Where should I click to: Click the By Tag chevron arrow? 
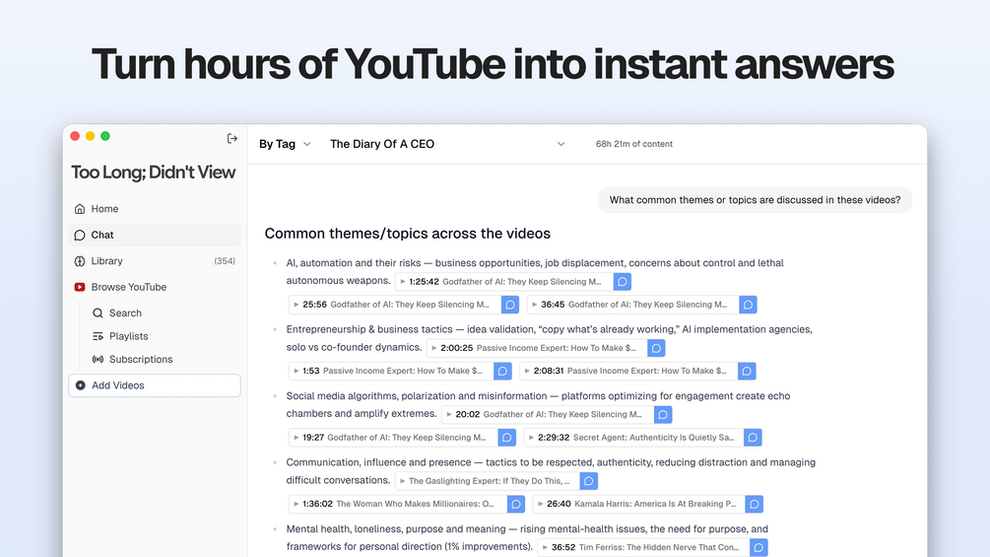click(x=306, y=144)
